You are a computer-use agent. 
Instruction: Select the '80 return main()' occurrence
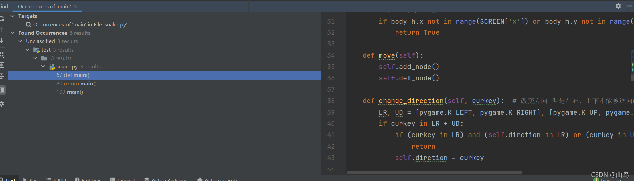(76, 83)
